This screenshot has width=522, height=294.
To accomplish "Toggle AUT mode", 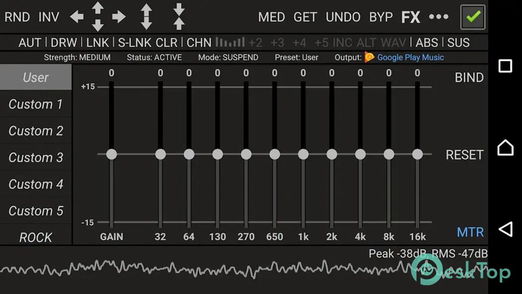I will tap(30, 43).
